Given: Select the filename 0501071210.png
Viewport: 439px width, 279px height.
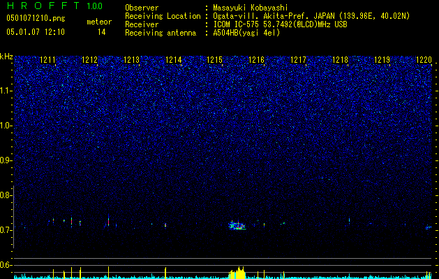Looking at the screenshot, I should pyautogui.click(x=36, y=19).
